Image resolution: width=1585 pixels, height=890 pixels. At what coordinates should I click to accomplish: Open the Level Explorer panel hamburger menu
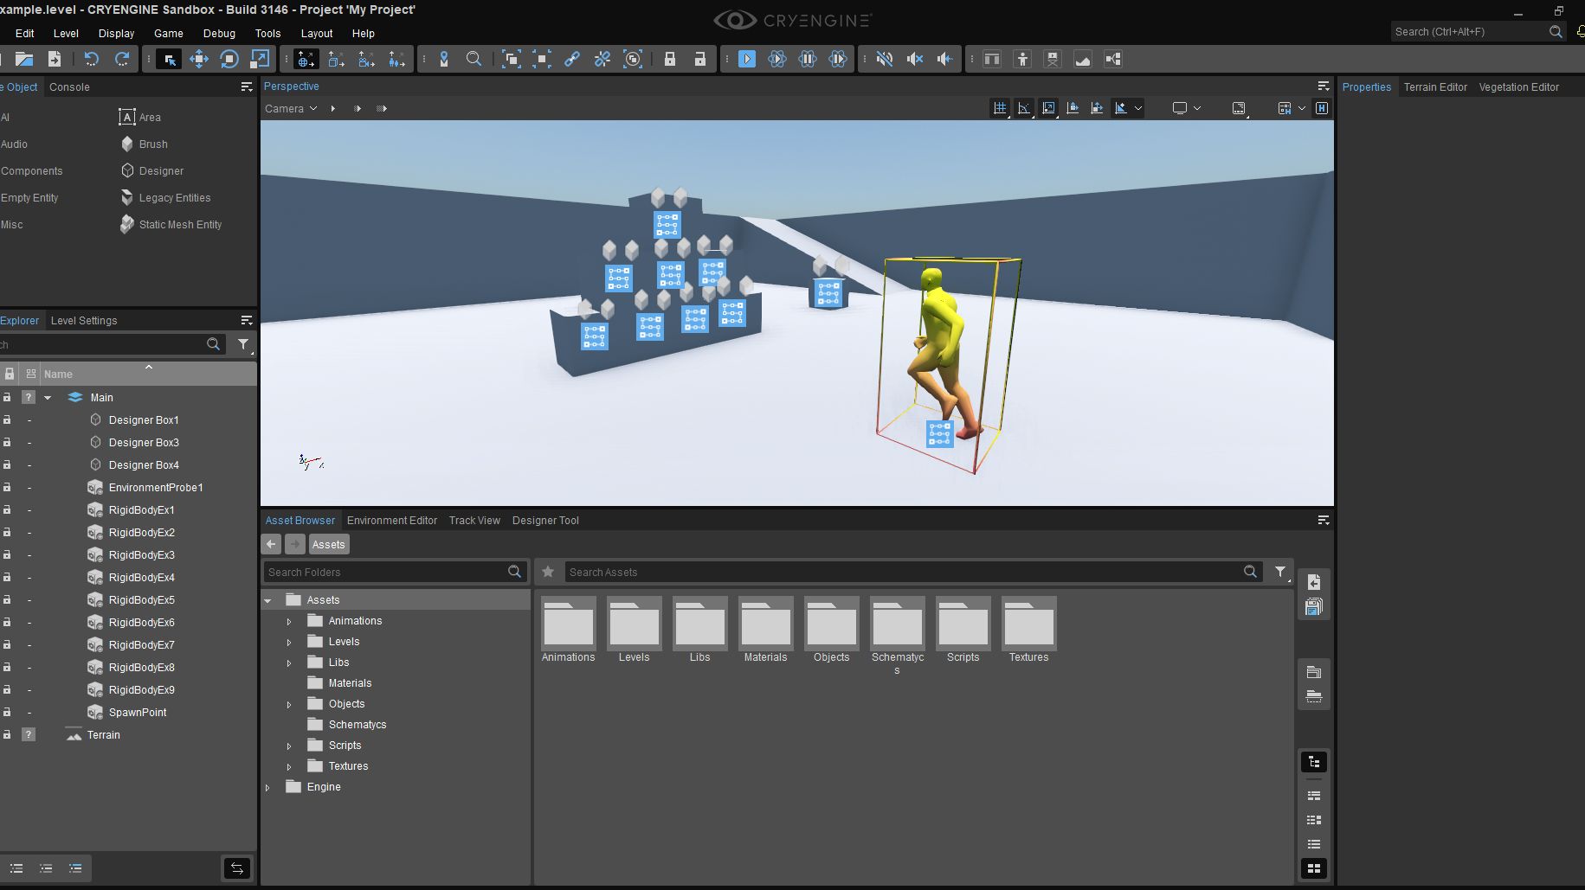pos(247,320)
